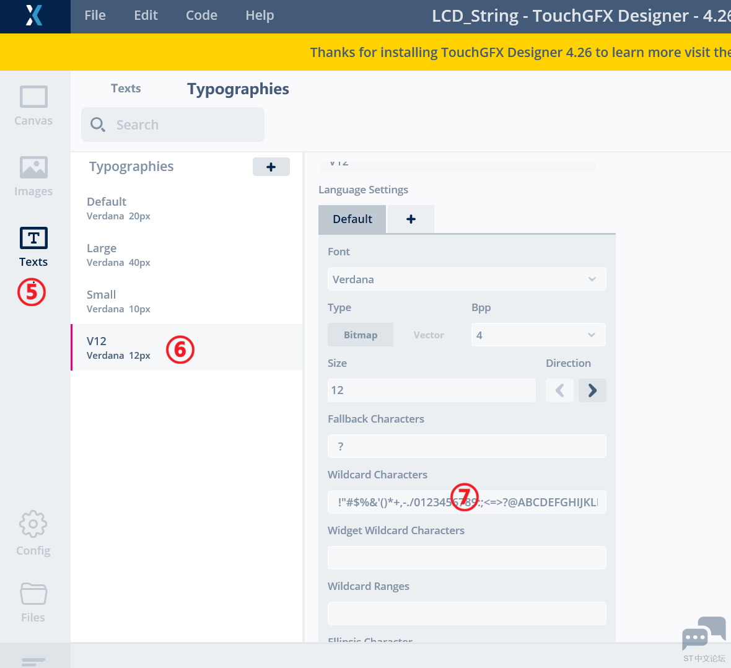Switch to the Typographies tab
The width and height of the screenshot is (731, 668).
click(x=239, y=89)
